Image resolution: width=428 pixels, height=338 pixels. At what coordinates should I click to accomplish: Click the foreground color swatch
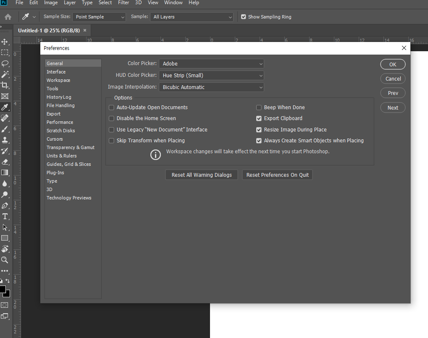tap(4, 290)
